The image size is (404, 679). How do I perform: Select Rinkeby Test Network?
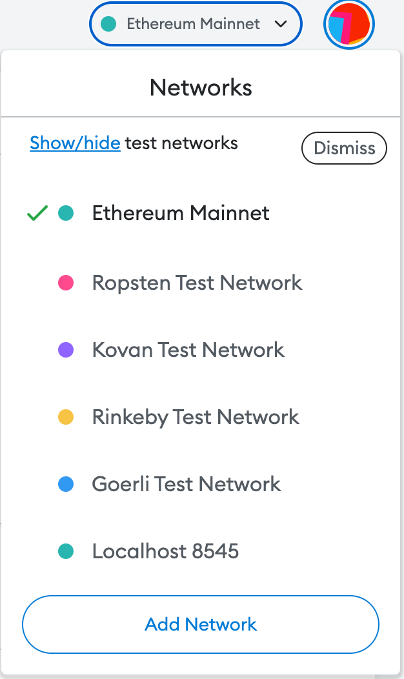click(x=196, y=417)
